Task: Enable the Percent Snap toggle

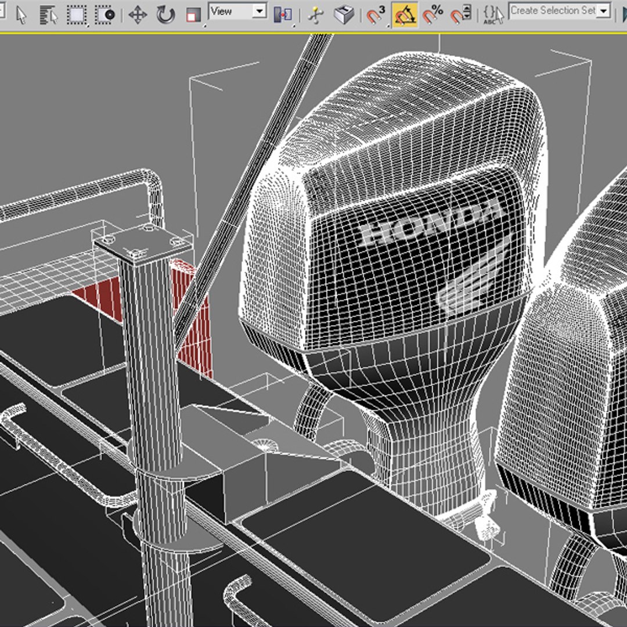Action: 433,15
